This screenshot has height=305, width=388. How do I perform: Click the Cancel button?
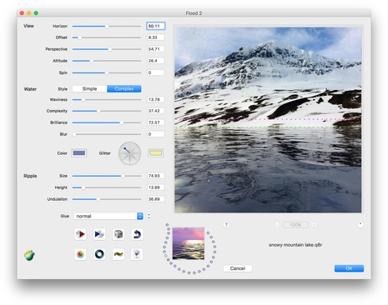coord(238,268)
